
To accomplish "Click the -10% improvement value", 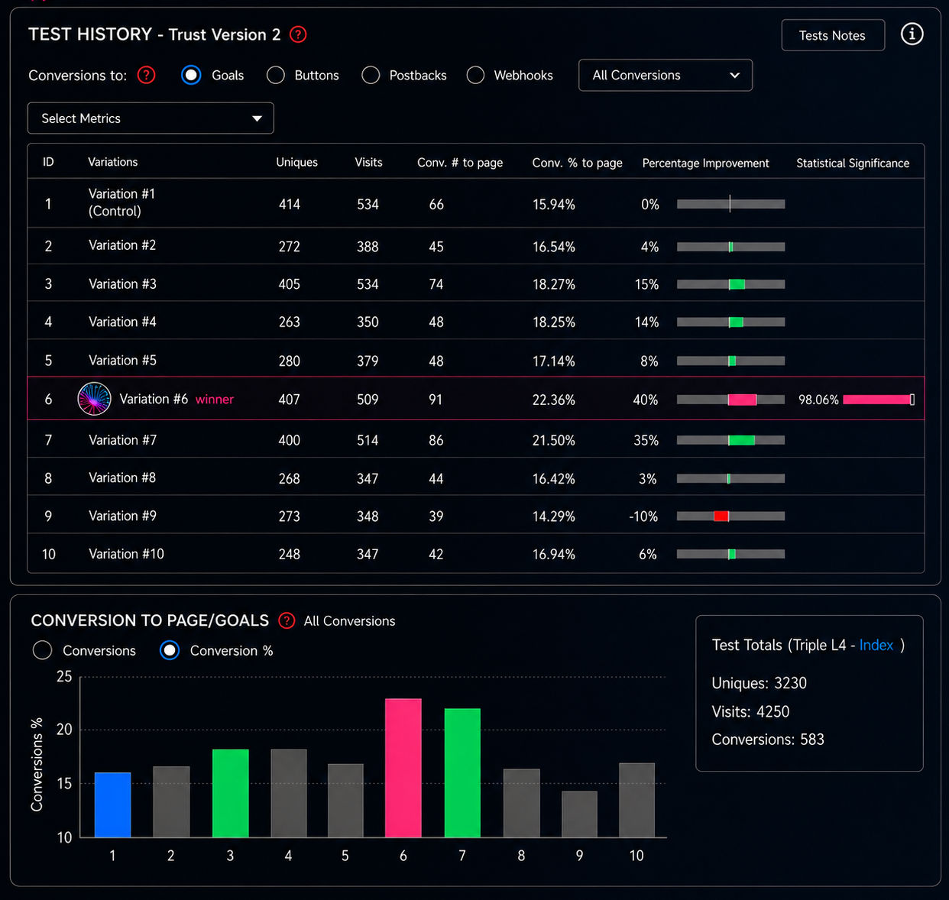I will (643, 516).
